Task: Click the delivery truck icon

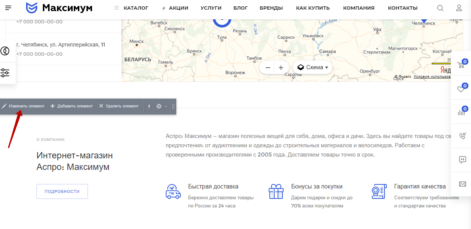Action: pyautogui.click(x=173, y=192)
